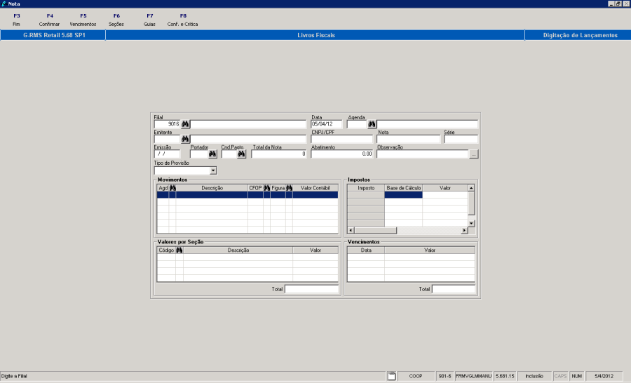Click Impostos scrollbar up arrow
This screenshot has width=631, height=383.
tap(471, 188)
